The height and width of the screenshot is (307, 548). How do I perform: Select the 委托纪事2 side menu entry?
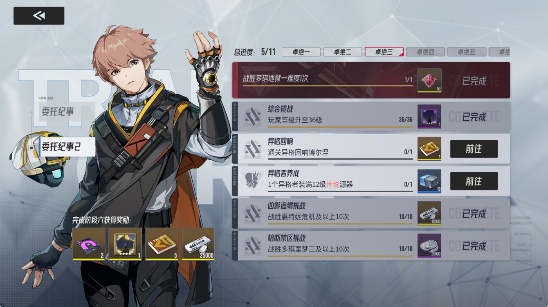click(67, 147)
